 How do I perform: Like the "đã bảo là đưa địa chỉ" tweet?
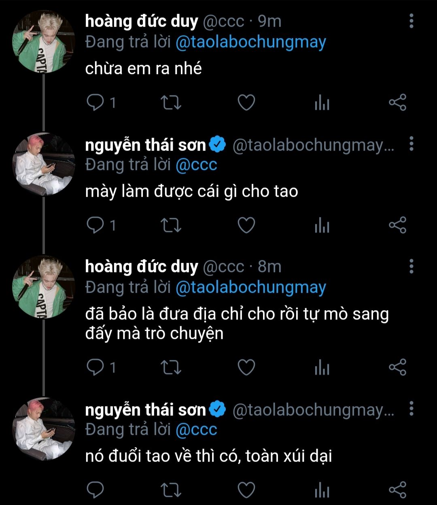(x=246, y=367)
